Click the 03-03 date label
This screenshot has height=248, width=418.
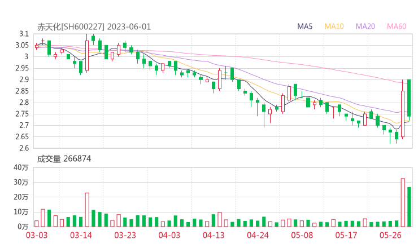37,235
